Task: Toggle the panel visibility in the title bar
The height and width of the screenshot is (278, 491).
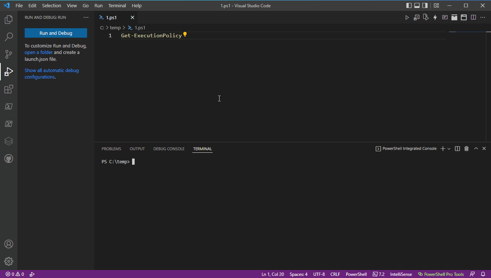Action: [x=417, y=5]
